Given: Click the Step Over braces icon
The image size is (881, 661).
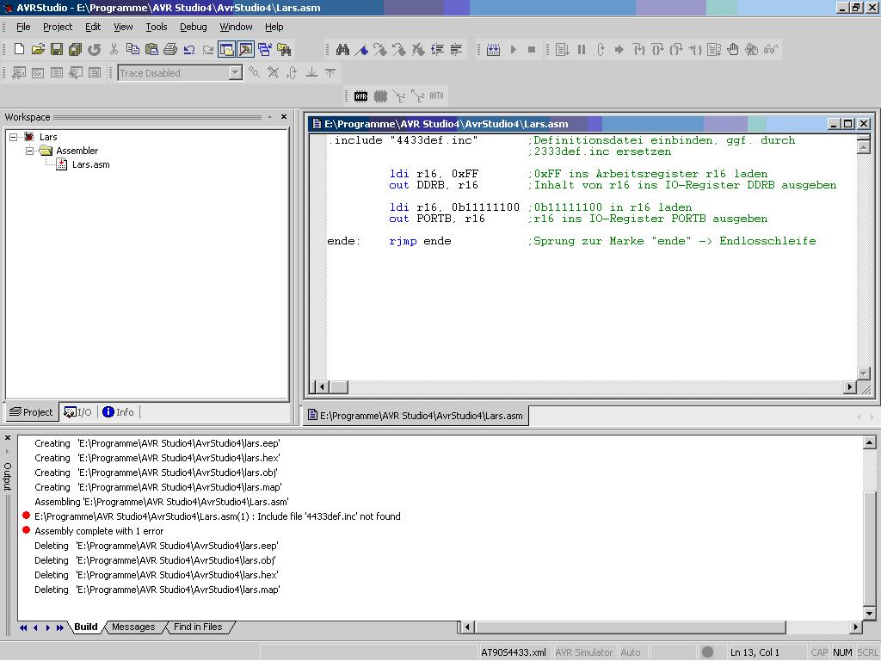Looking at the screenshot, I should point(656,49).
